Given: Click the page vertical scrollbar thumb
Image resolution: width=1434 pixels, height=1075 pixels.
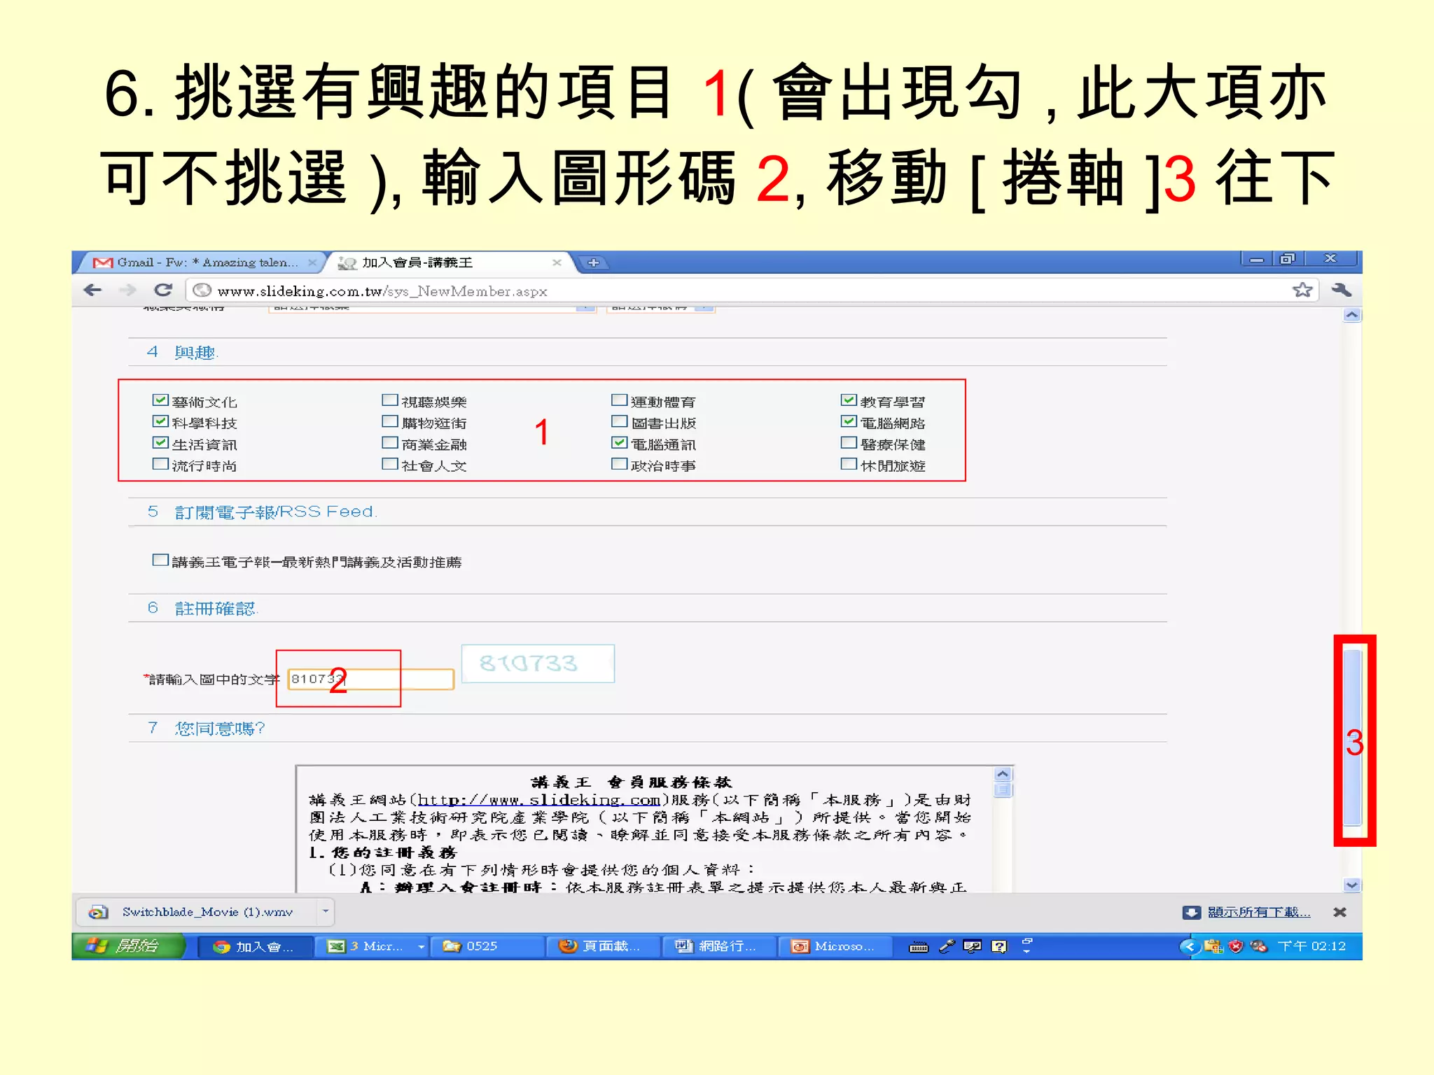Looking at the screenshot, I should click(1352, 738).
